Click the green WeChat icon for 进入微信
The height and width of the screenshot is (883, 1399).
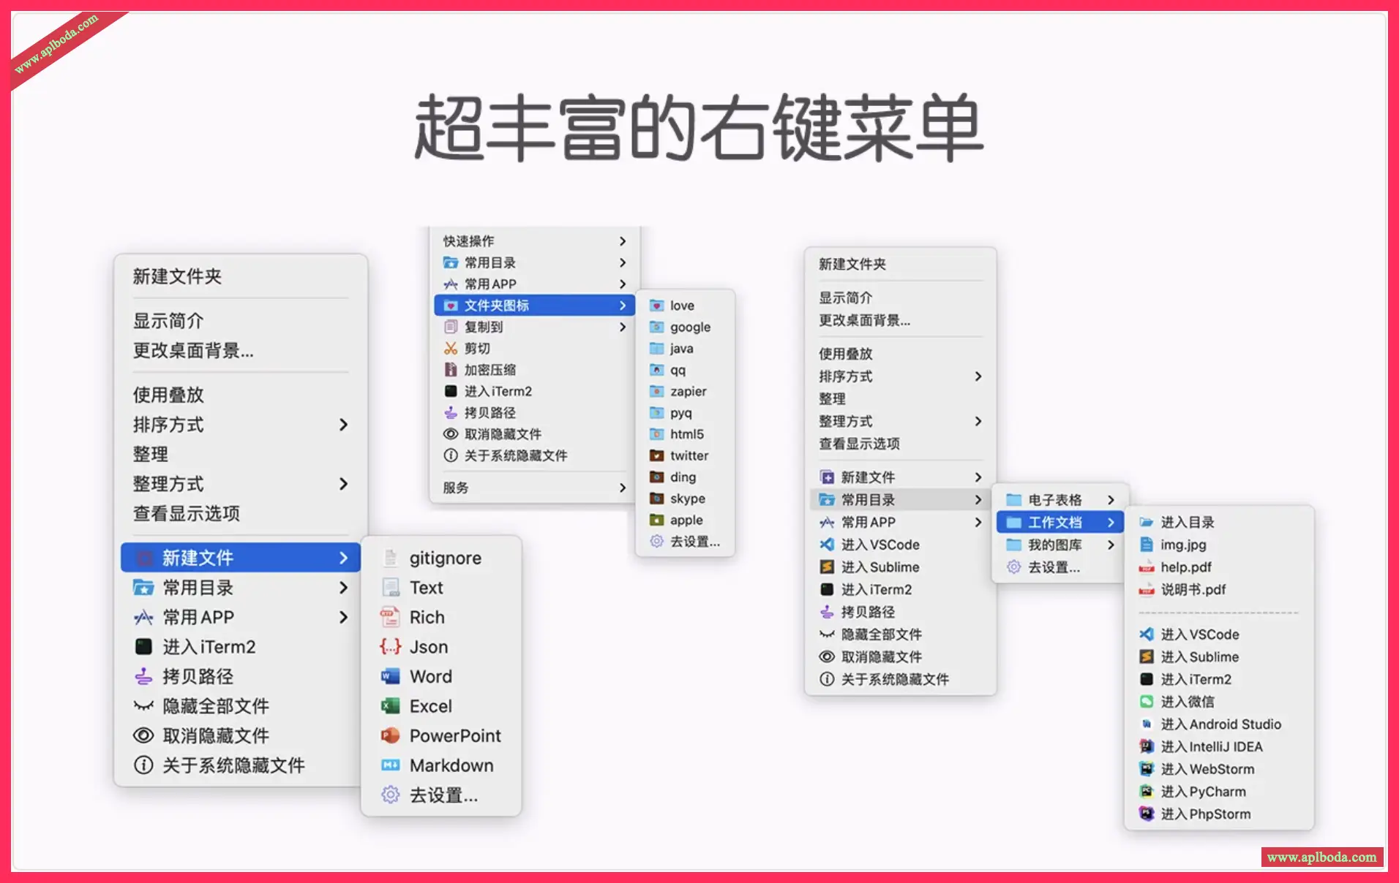pyautogui.click(x=1147, y=702)
